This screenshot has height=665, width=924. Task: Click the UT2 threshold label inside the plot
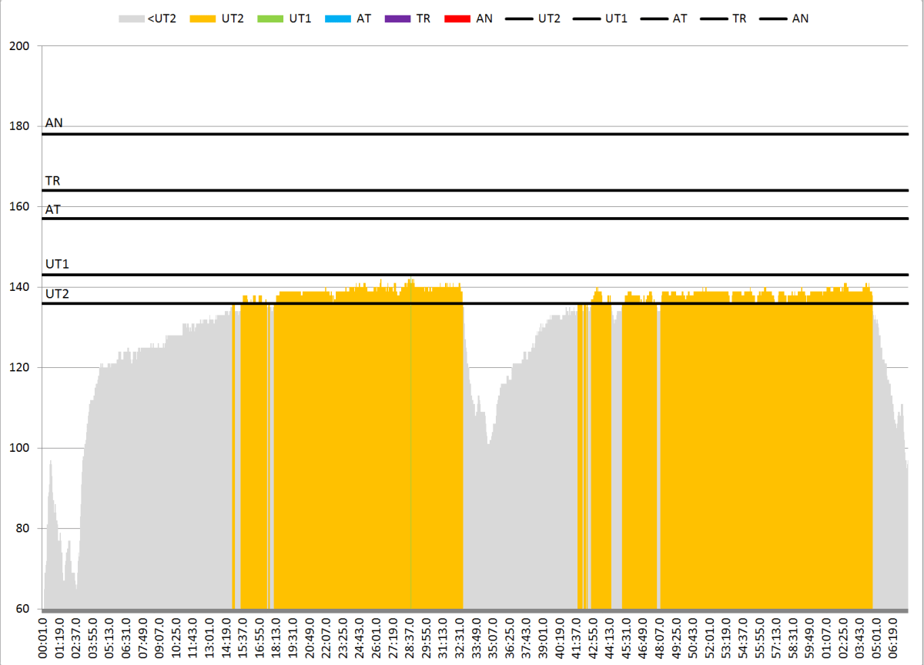click(57, 294)
